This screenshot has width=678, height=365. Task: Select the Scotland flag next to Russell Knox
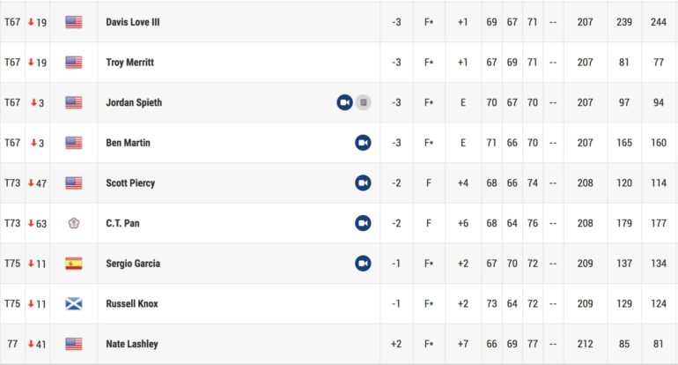73,304
